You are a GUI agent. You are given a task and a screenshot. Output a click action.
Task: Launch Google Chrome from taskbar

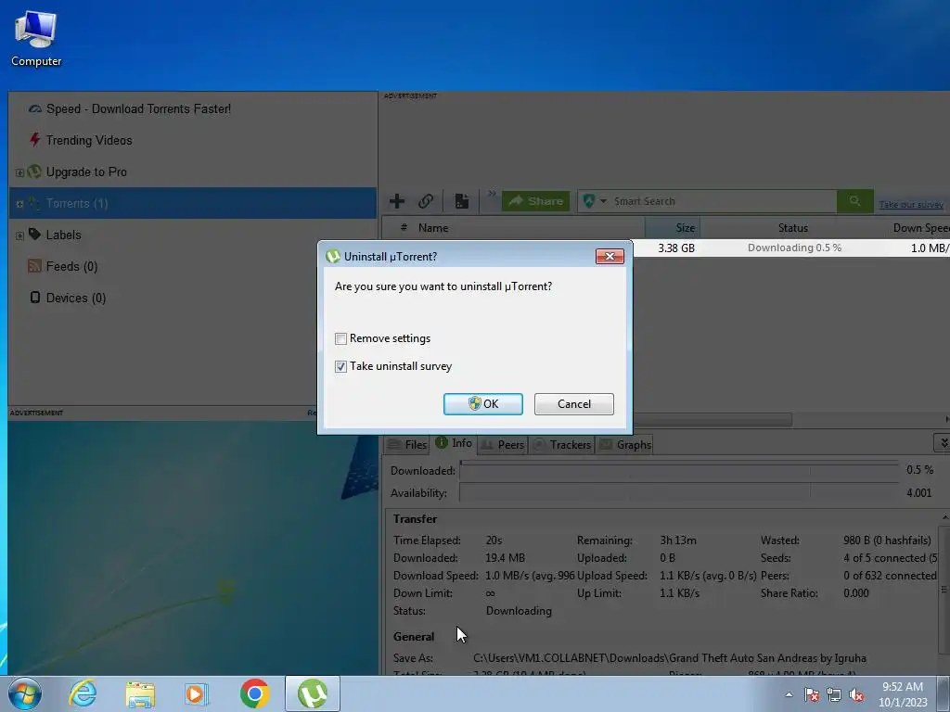pyautogui.click(x=254, y=693)
